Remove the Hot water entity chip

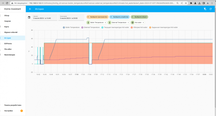143,23
